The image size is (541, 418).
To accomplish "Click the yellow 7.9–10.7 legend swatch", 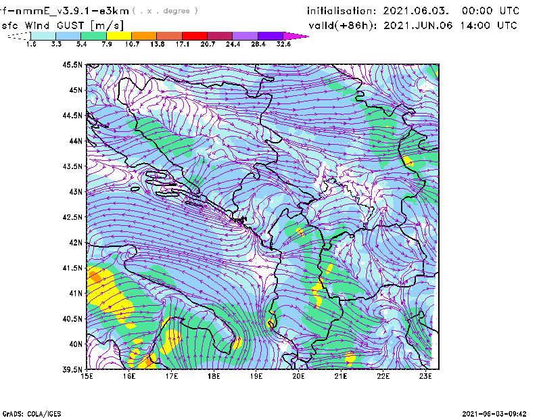I will pyautogui.click(x=119, y=36).
